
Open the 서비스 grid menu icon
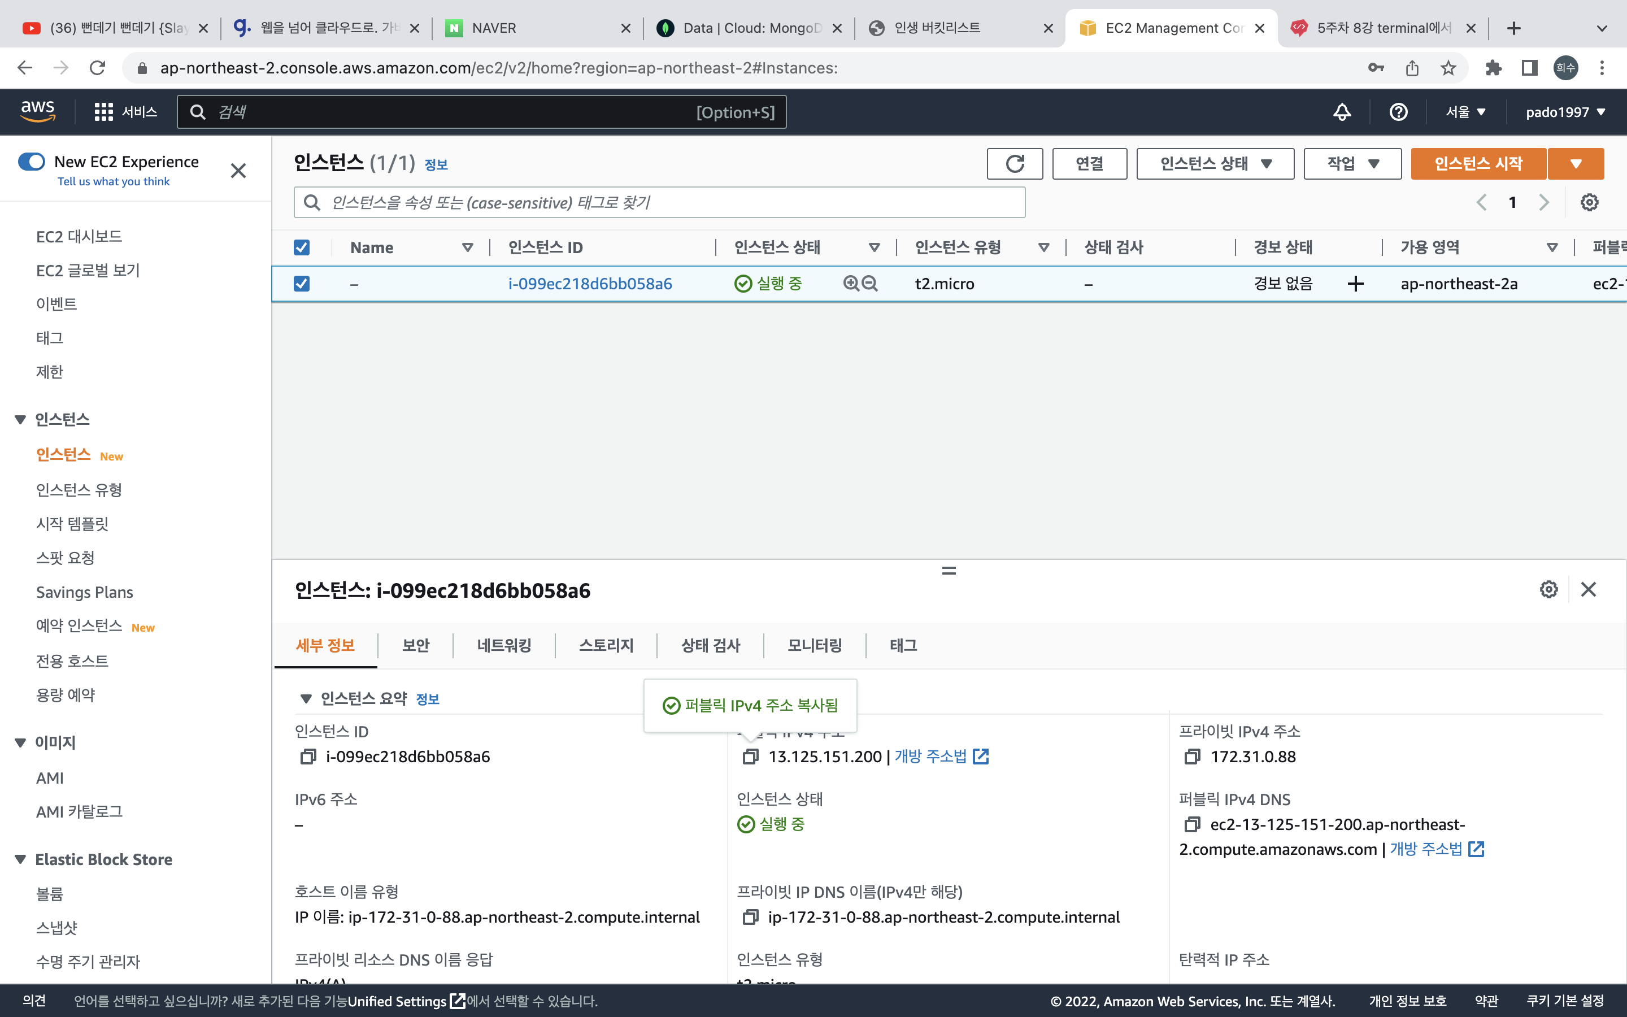click(103, 112)
